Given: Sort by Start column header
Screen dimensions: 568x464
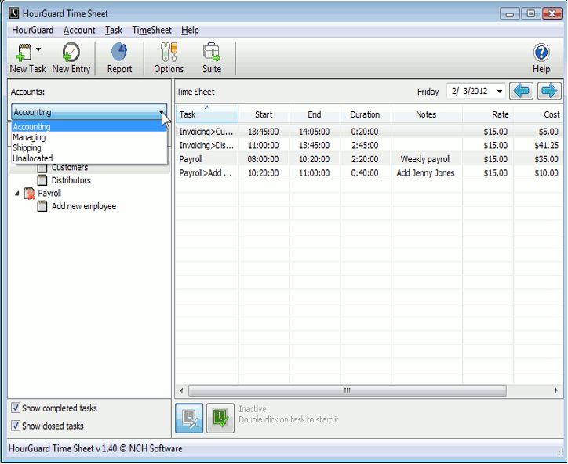Looking at the screenshot, I should pyautogui.click(x=264, y=114).
